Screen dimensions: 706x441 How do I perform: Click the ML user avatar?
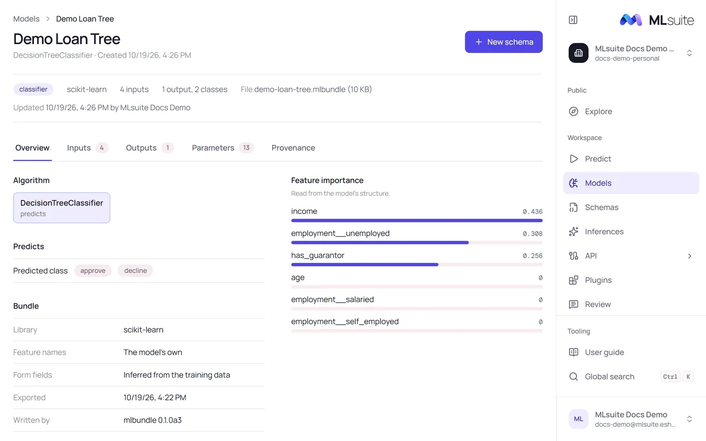coord(578,419)
